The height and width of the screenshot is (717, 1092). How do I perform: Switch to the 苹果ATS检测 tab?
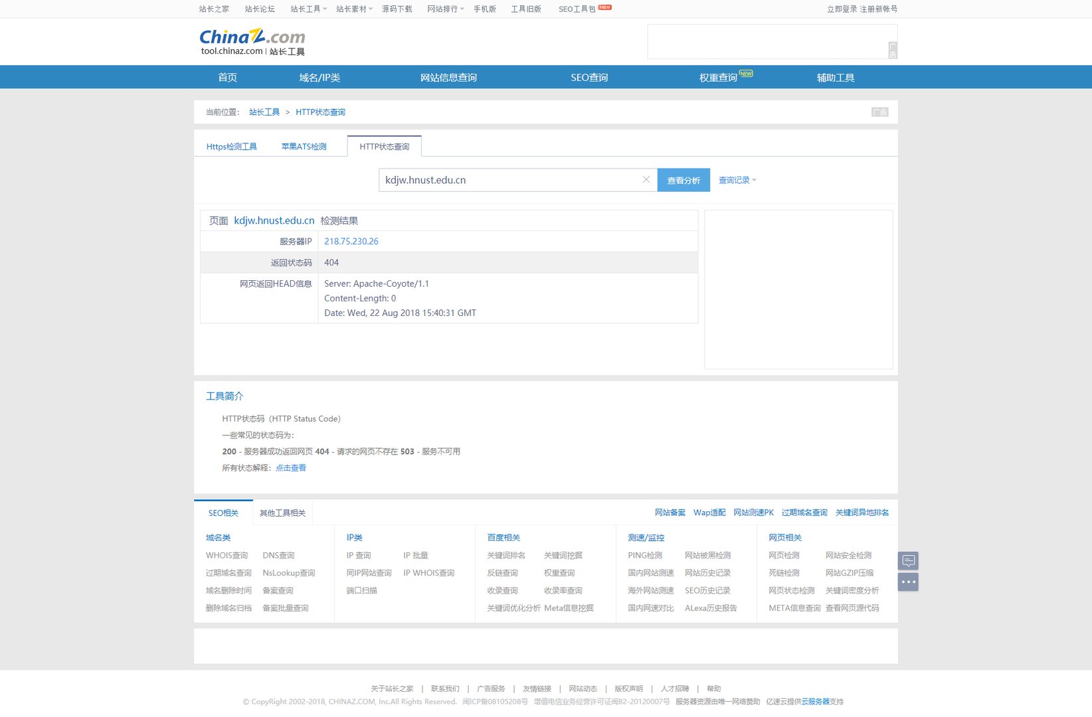tap(304, 147)
